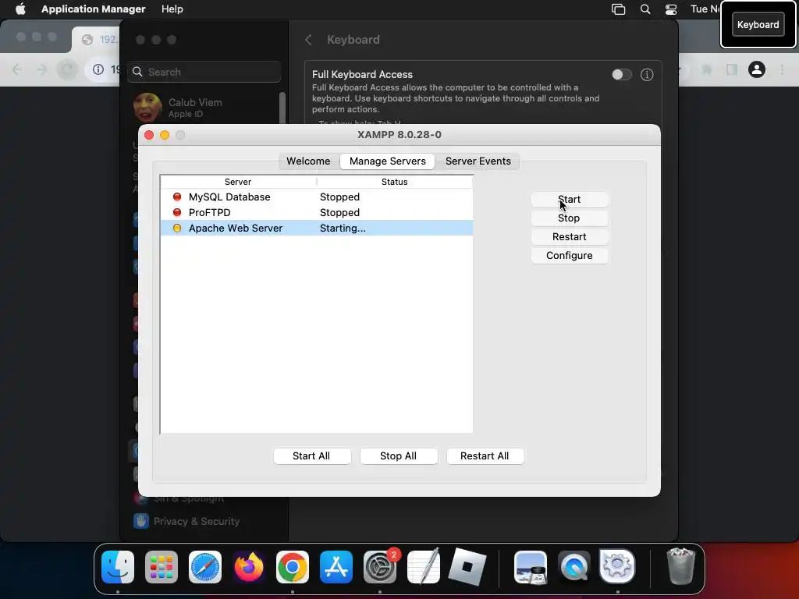This screenshot has width=799, height=599.
Task: Click the Stage Manager menu bar icon
Action: [618, 9]
